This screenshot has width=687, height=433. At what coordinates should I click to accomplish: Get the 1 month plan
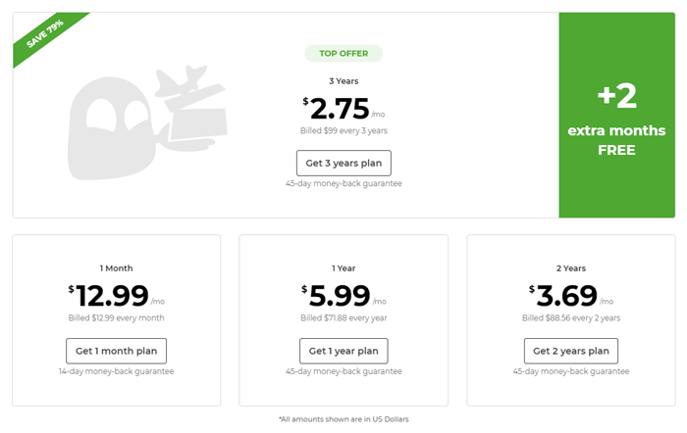click(x=116, y=351)
